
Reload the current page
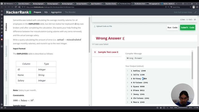coord(16,7)
